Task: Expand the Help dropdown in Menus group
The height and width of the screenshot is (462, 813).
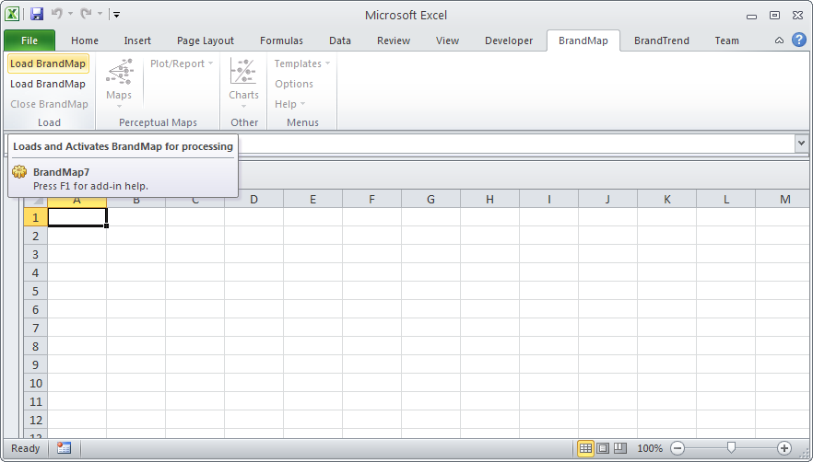Action: (x=289, y=104)
